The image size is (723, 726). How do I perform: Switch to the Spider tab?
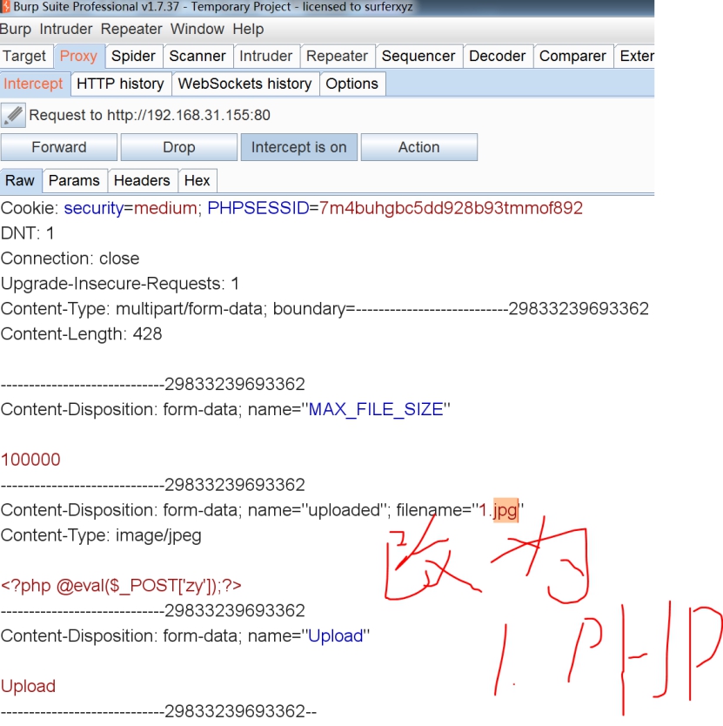133,56
